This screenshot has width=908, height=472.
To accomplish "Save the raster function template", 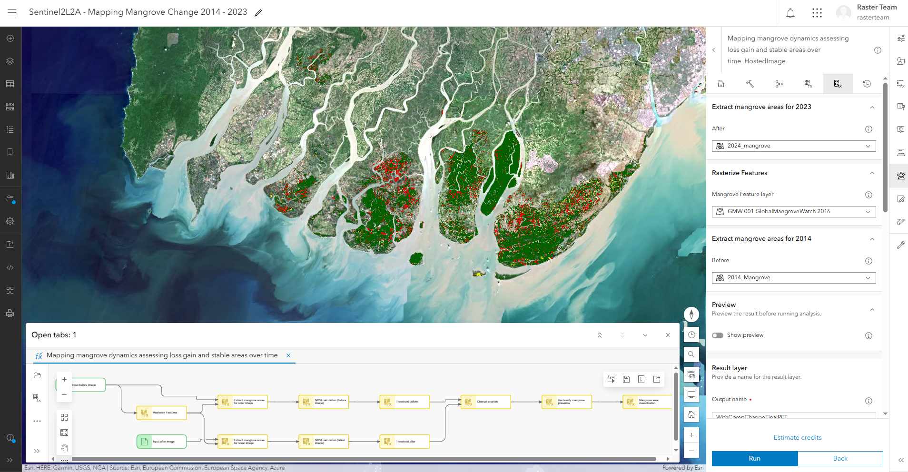I will coord(626,379).
